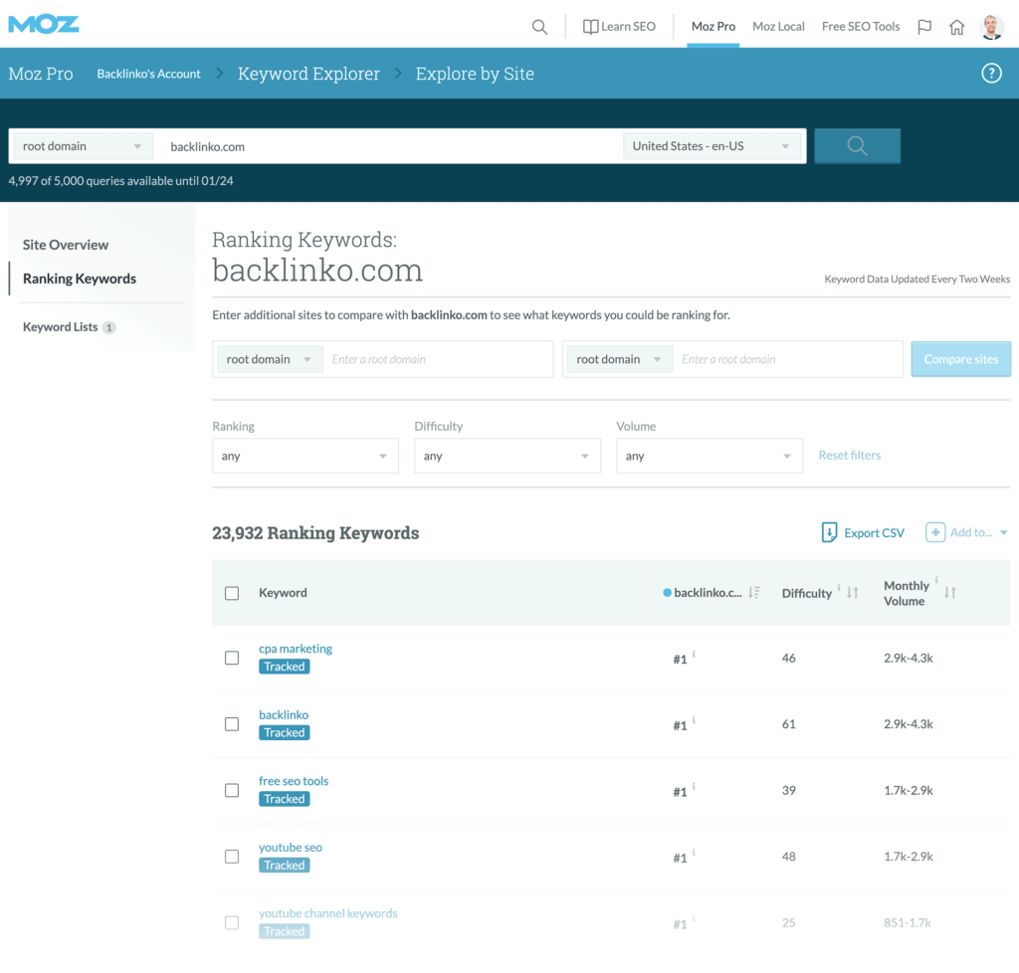Open the youtube seo keyword link
1019x973 pixels.
[x=291, y=848]
